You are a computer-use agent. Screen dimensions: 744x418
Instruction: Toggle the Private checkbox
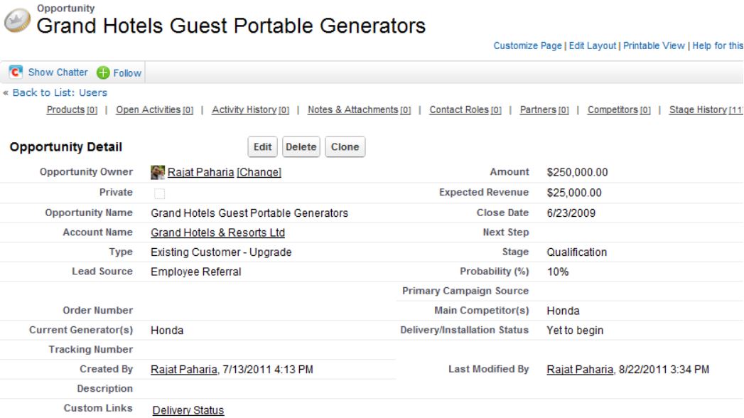click(159, 193)
